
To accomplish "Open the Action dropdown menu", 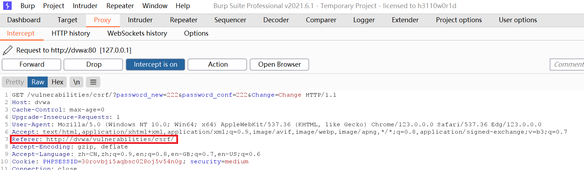I will coord(217,65).
